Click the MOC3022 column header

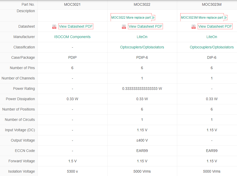142,4
